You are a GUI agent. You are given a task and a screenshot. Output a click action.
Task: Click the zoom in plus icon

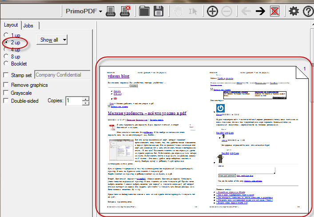pyautogui.click(x=213, y=11)
